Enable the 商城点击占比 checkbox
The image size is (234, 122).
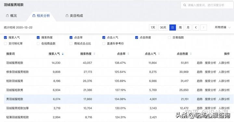71,44
